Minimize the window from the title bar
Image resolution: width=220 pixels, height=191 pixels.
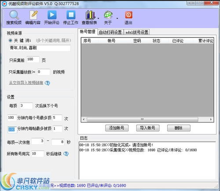tap(191, 3)
